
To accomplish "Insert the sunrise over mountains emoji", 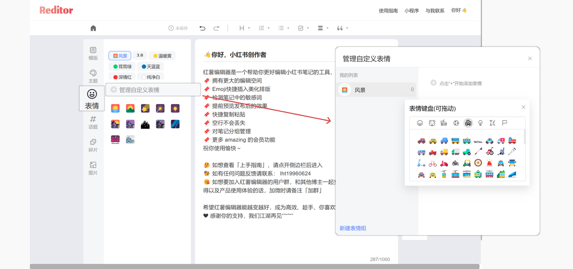I will 130,108.
